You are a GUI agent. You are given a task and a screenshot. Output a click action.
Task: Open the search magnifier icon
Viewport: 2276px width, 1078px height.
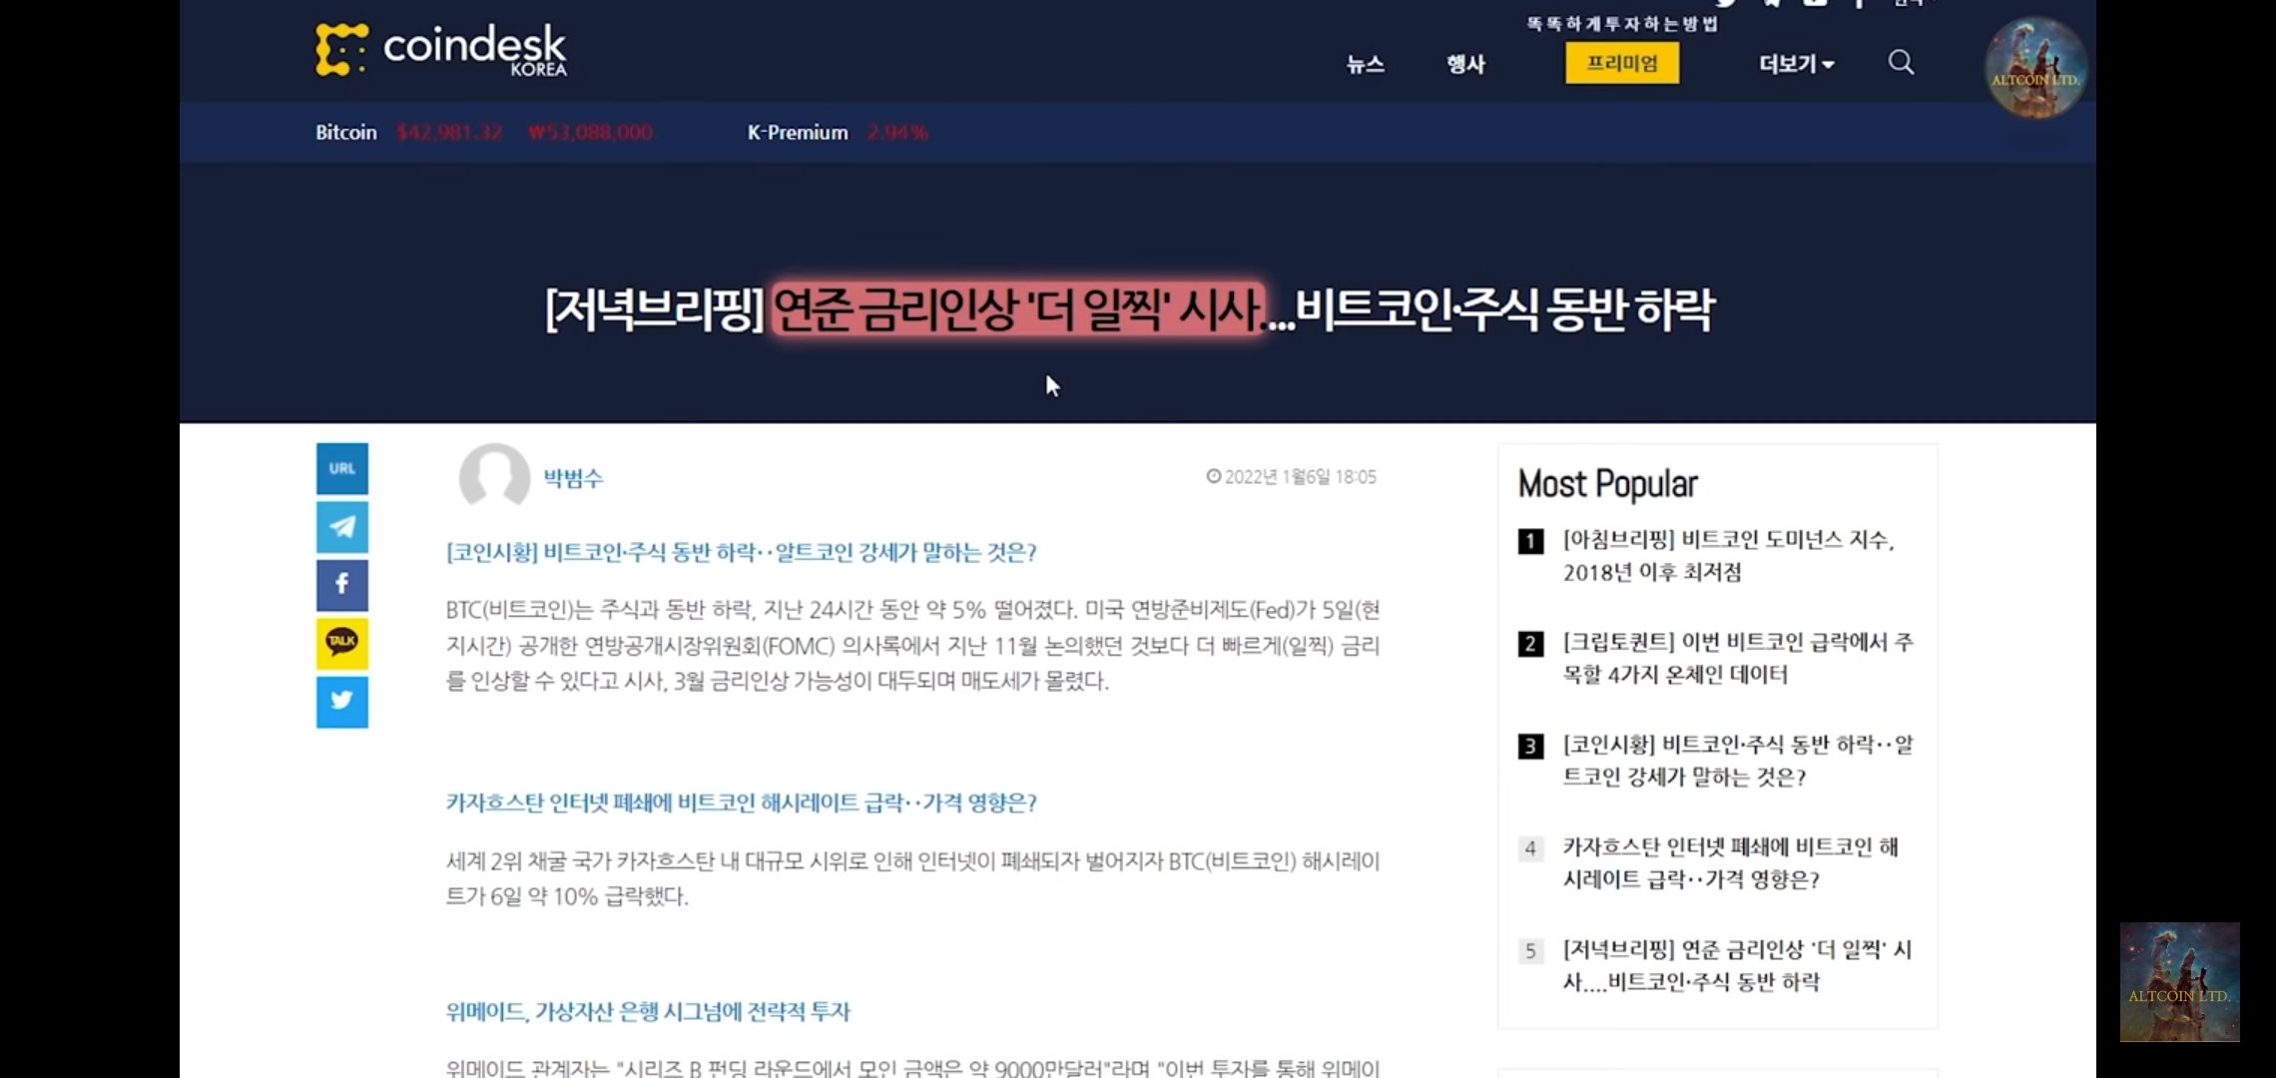pos(1901,63)
